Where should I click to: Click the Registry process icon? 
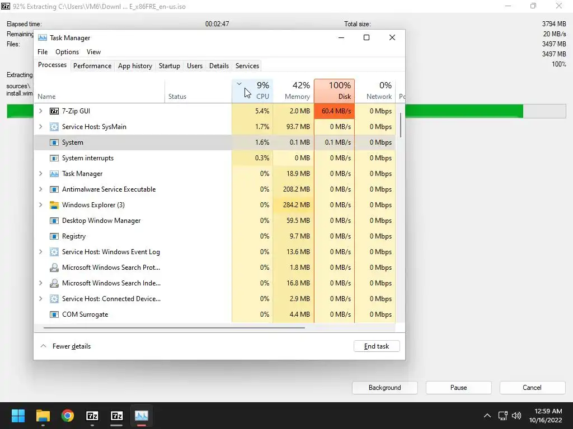click(54, 236)
